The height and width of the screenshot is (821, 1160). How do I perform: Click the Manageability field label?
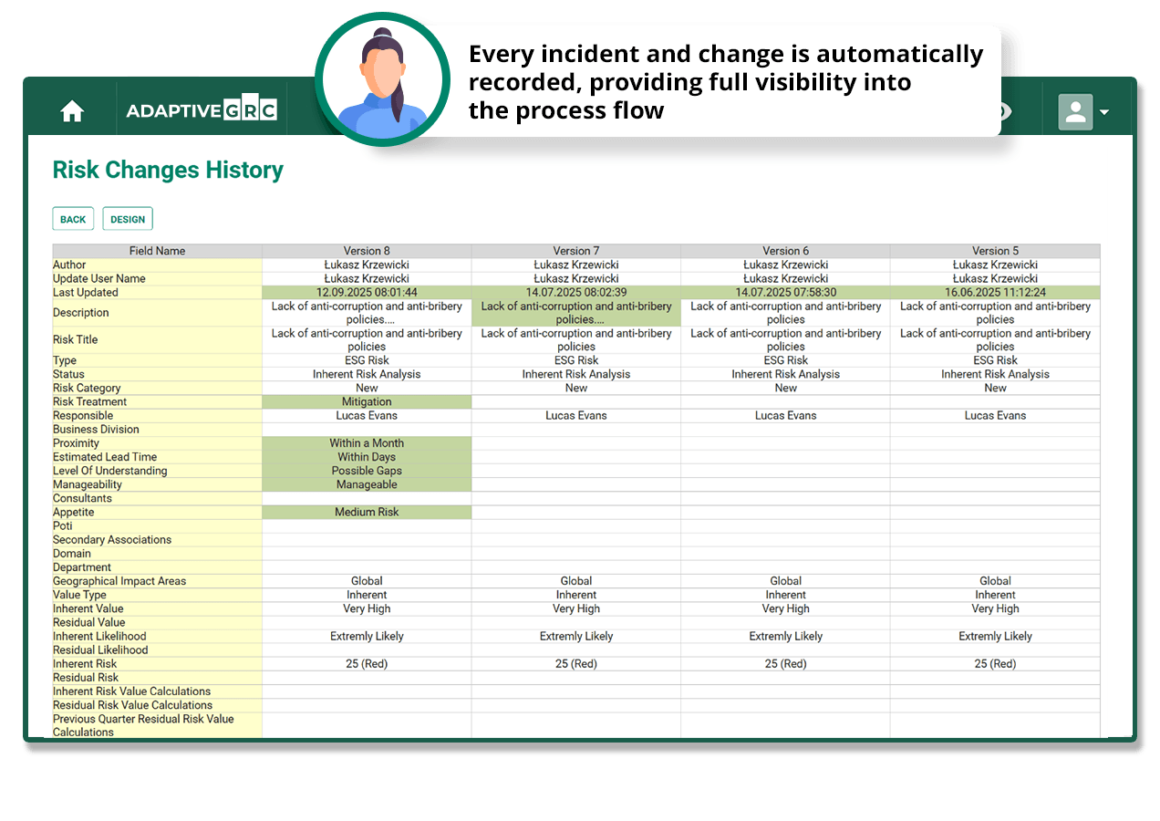click(88, 484)
